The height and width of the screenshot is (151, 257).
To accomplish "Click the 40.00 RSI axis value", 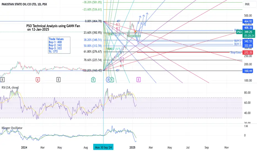I will [247, 113].
